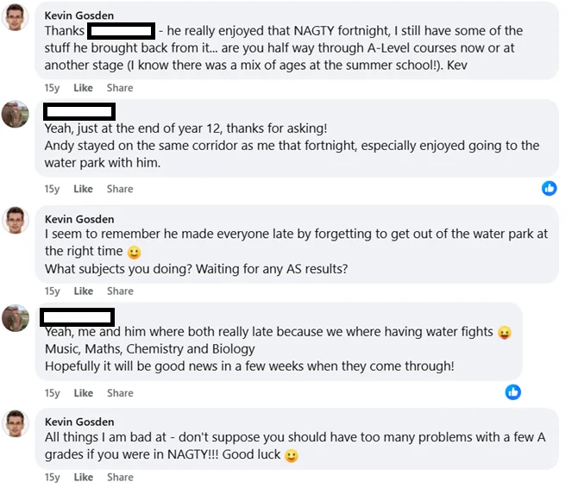Viewport: 578px width, 488px height.
Task: Like the comment about the NAGTY fortnight
Action: 83,88
